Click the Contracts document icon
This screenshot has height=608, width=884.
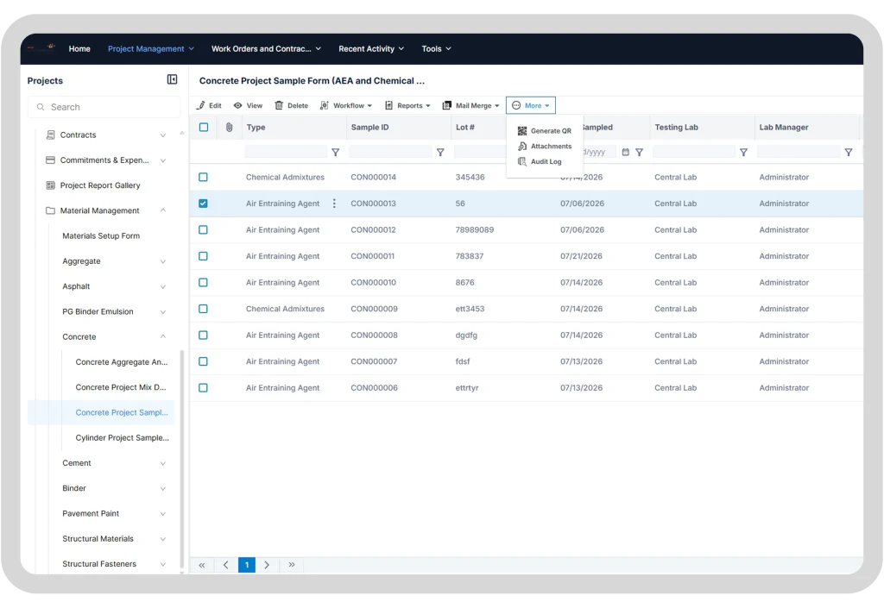[x=50, y=135]
